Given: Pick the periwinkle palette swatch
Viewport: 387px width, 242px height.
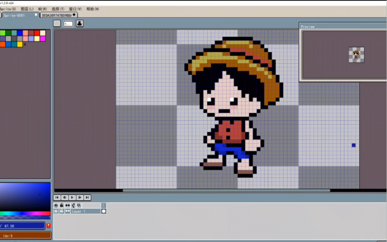Looking at the screenshot, I should coord(31,39).
